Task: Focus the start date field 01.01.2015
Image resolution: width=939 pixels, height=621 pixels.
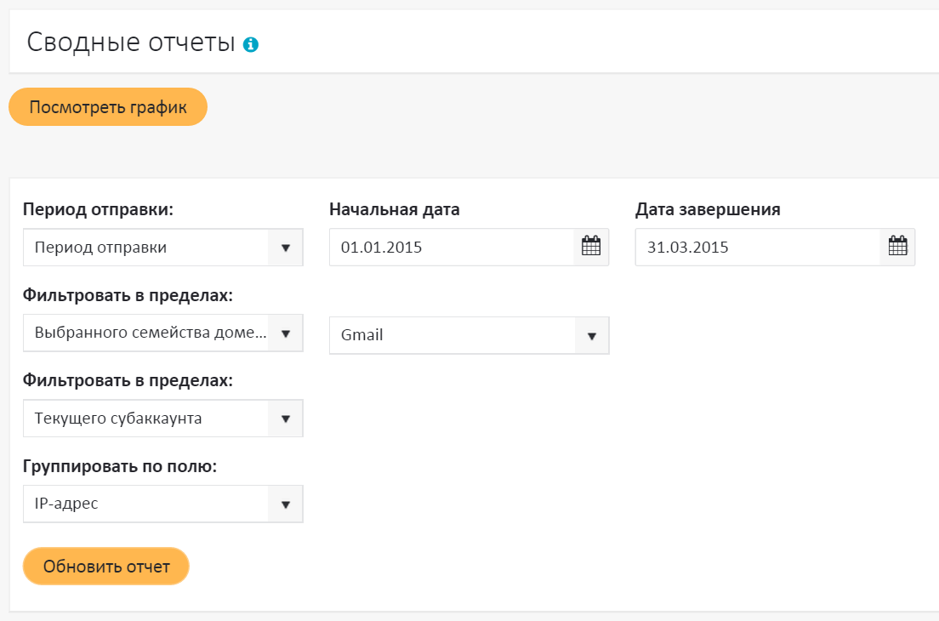Action: (x=451, y=248)
